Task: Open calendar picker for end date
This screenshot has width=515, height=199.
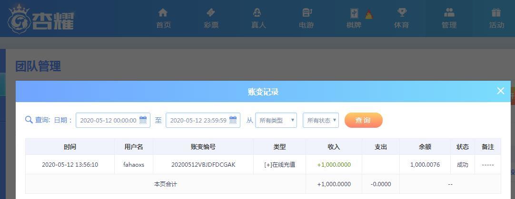Action: (x=233, y=120)
